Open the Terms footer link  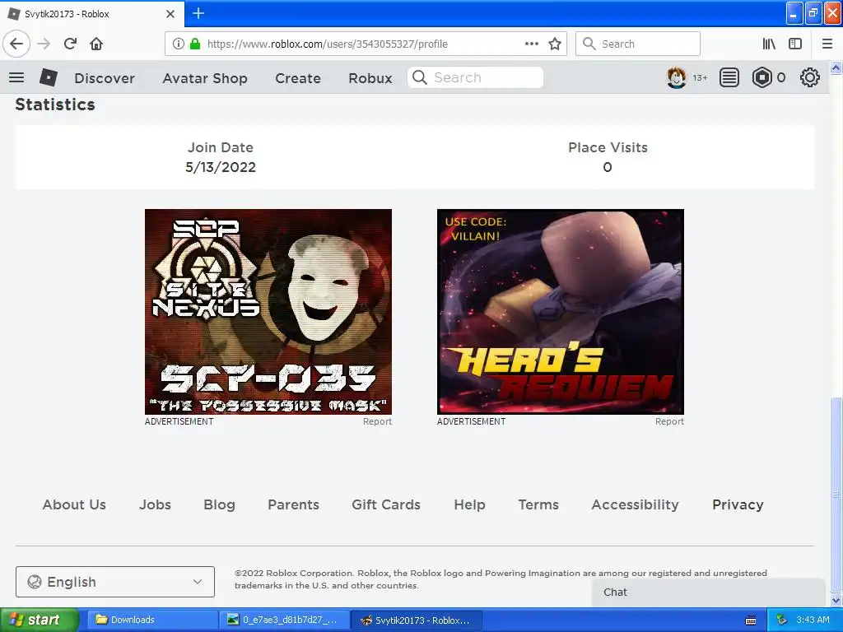pyautogui.click(x=538, y=504)
